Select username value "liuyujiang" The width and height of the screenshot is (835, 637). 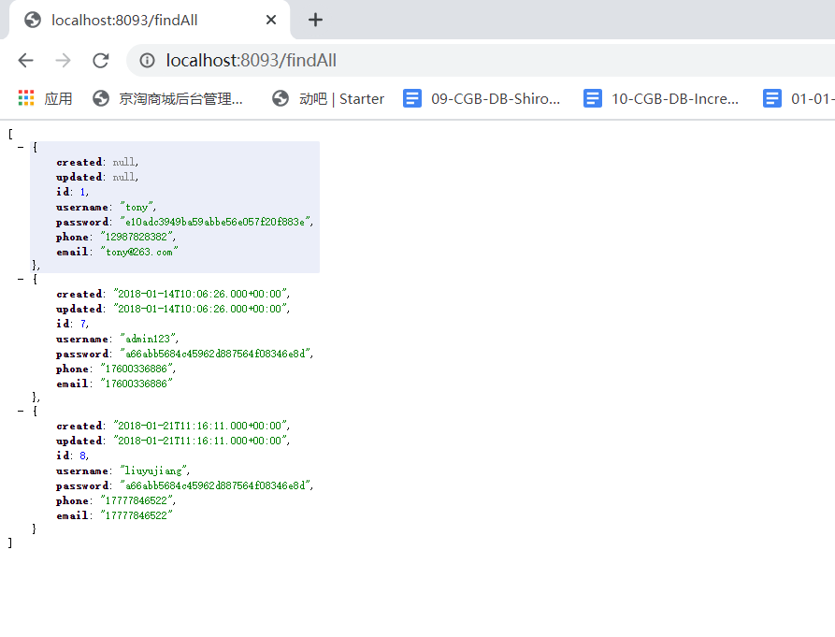(x=153, y=471)
